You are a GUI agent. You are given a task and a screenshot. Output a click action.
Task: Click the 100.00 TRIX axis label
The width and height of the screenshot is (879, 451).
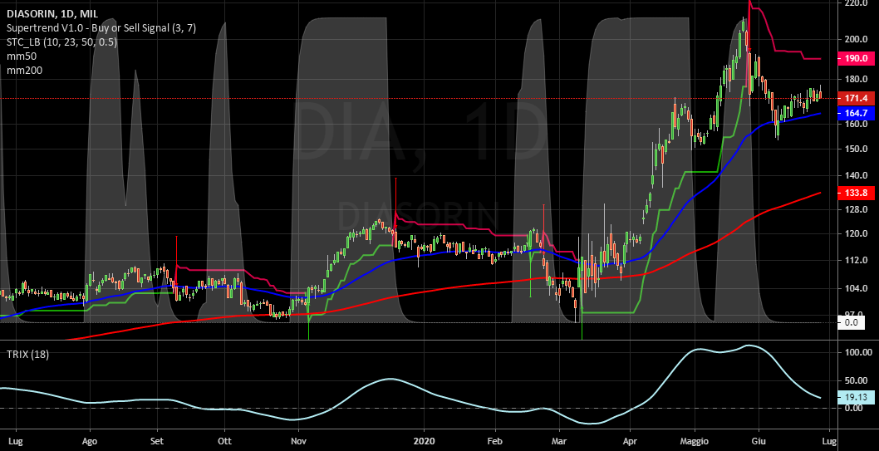click(x=857, y=352)
